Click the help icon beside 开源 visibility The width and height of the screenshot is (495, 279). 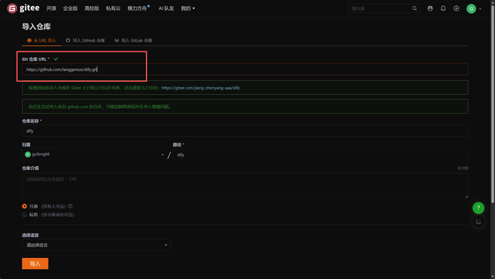[x=70, y=206]
